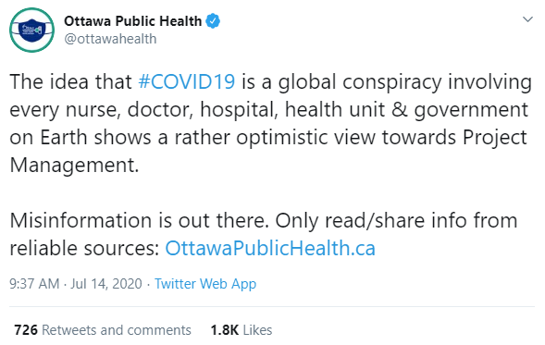Image resolution: width=545 pixels, height=345 pixels.
Task: Click the Likes label
Action: (257, 329)
